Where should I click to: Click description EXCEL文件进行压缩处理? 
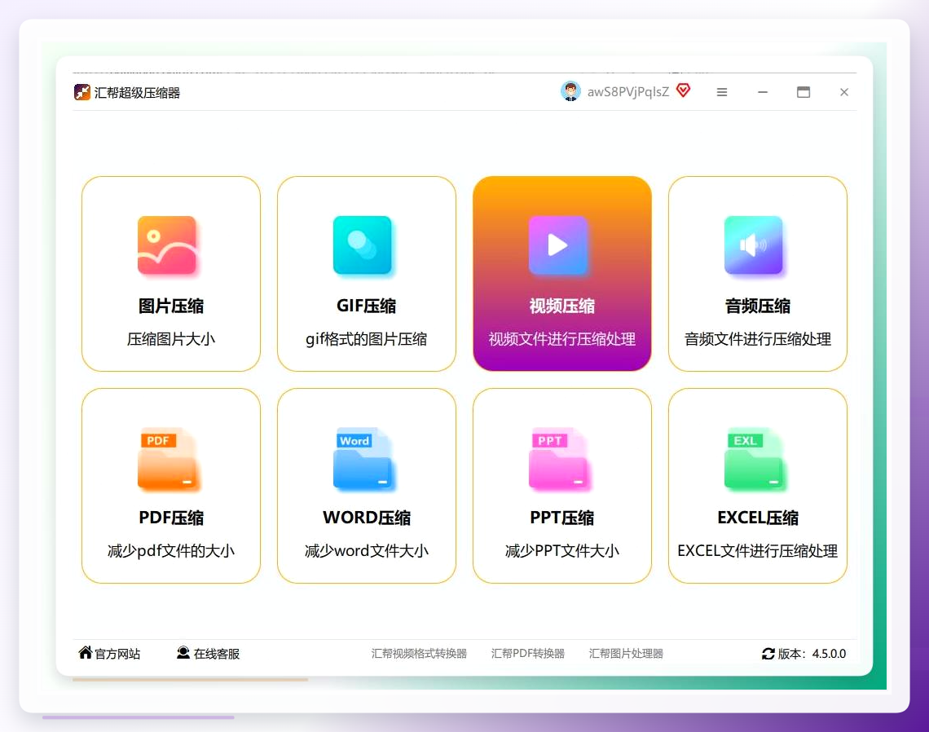[x=758, y=550]
